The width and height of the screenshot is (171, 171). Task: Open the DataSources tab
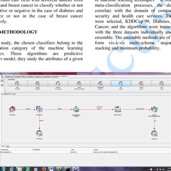click(x=9, y=76)
